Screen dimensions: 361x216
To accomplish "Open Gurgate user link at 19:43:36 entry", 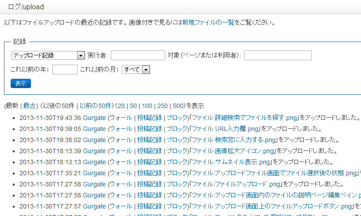I will 94,118.
